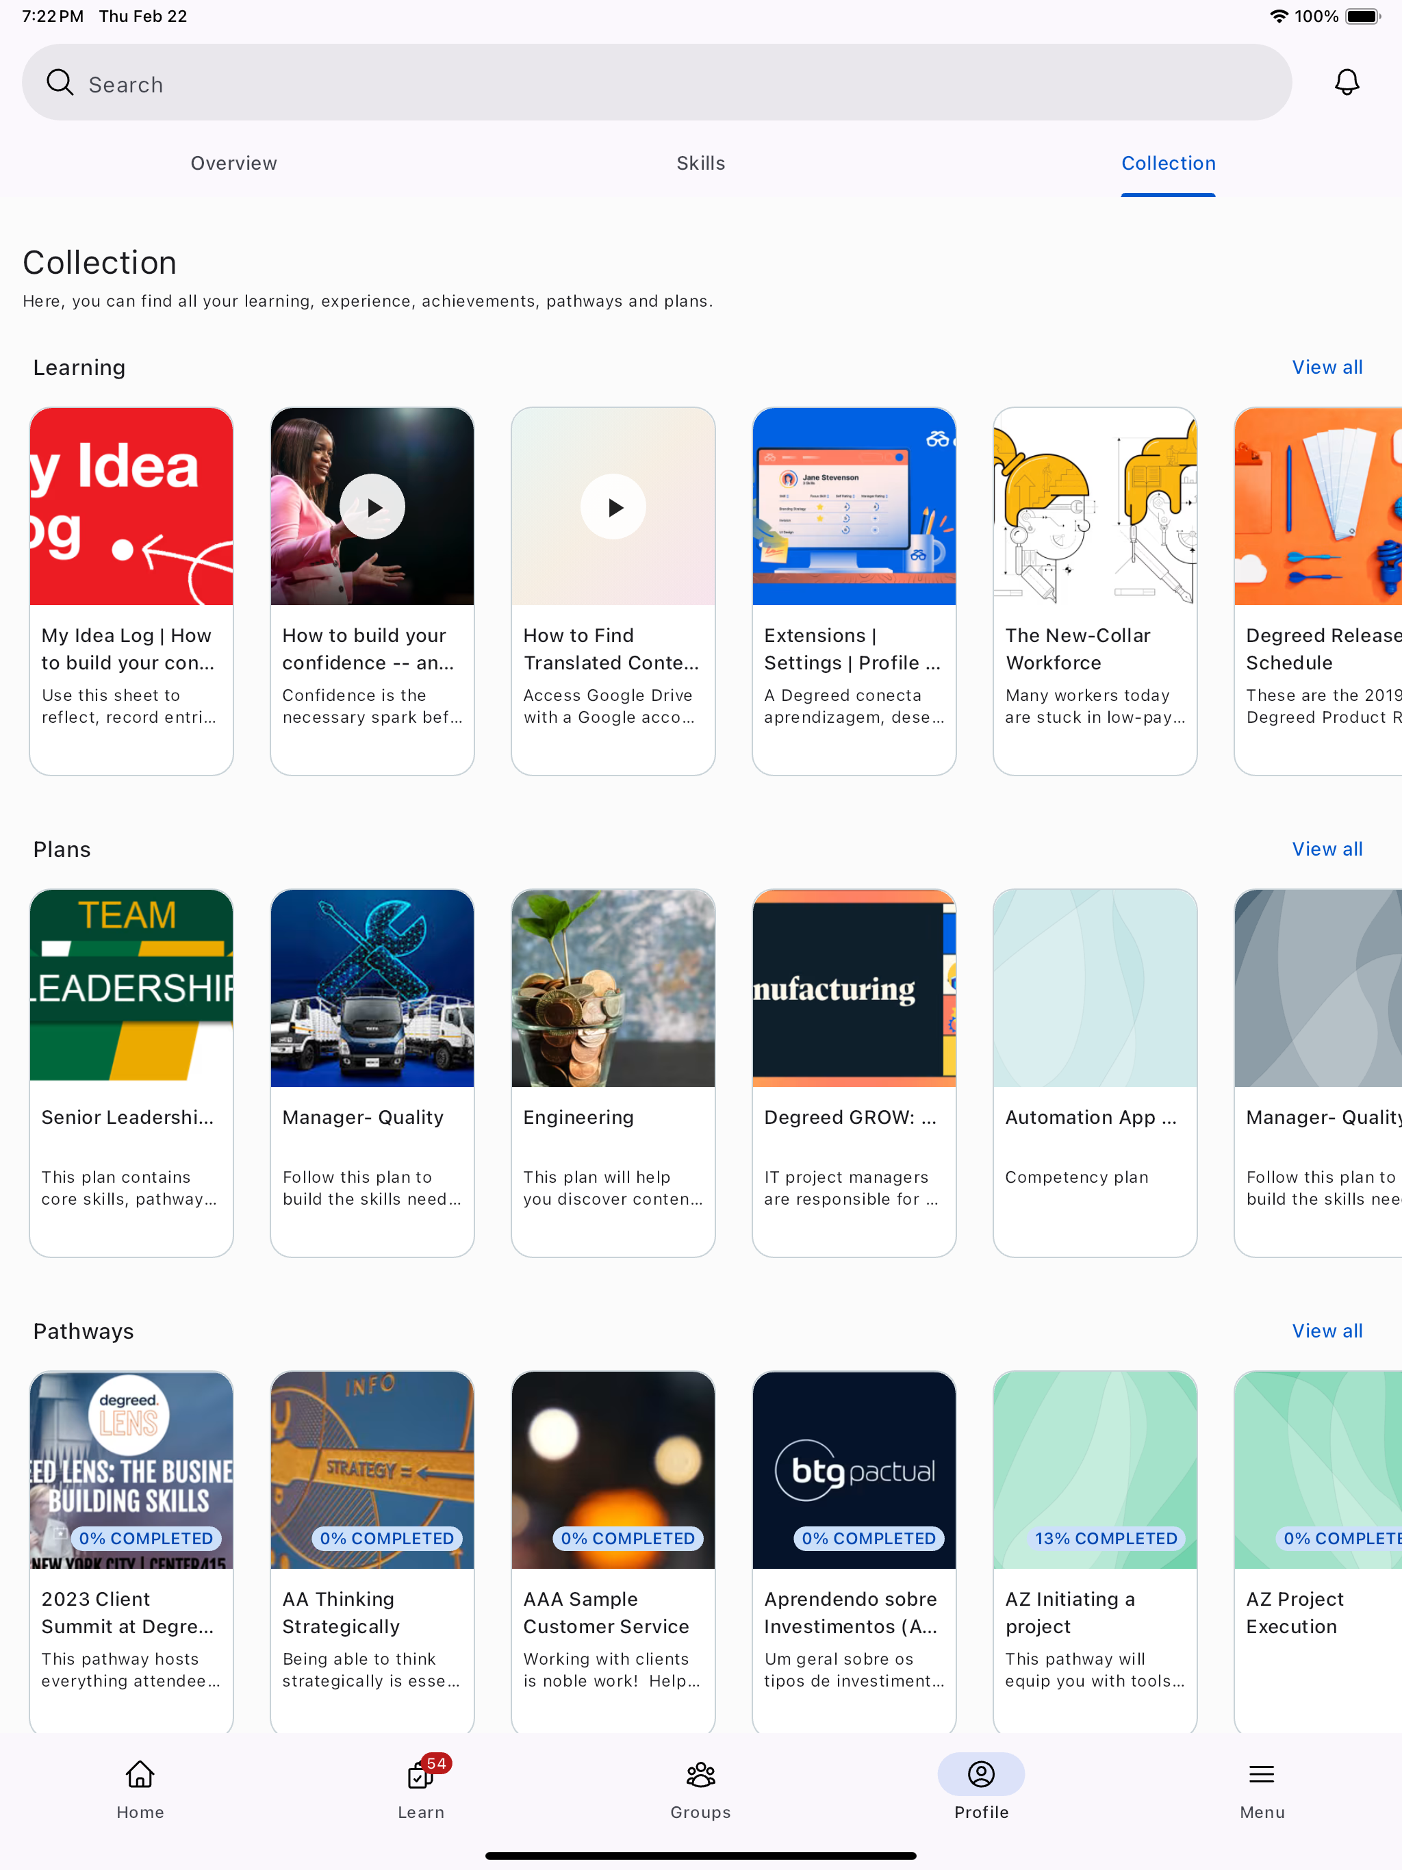Open 'AZ Initiating a project' pathway
The image size is (1402, 1870).
(x=1095, y=1551)
